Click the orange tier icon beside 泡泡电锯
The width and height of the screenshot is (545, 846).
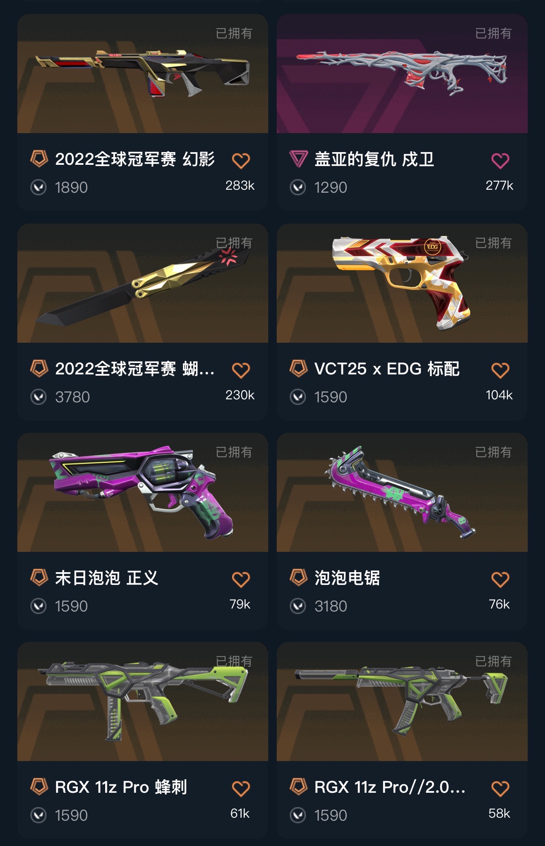point(298,578)
